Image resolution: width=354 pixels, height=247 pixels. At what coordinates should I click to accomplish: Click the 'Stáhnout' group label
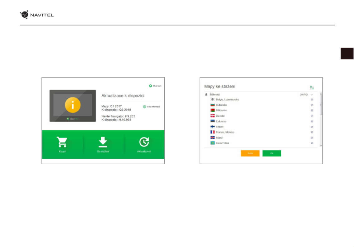215,95
